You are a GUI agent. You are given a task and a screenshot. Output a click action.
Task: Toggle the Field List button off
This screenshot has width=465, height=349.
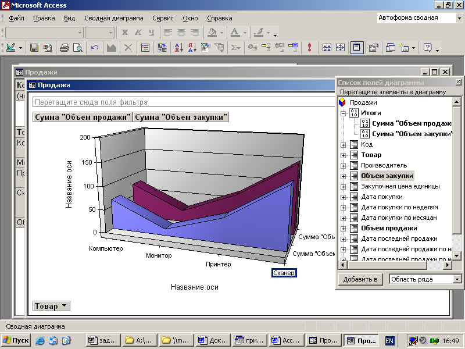(357, 48)
